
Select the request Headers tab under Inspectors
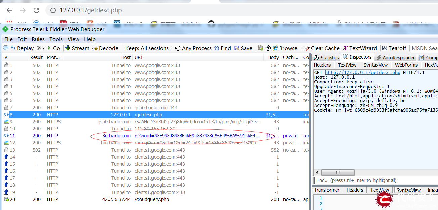(322, 65)
